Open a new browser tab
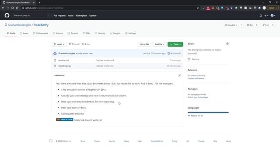This screenshot has height=157, width=280. click(39, 3)
